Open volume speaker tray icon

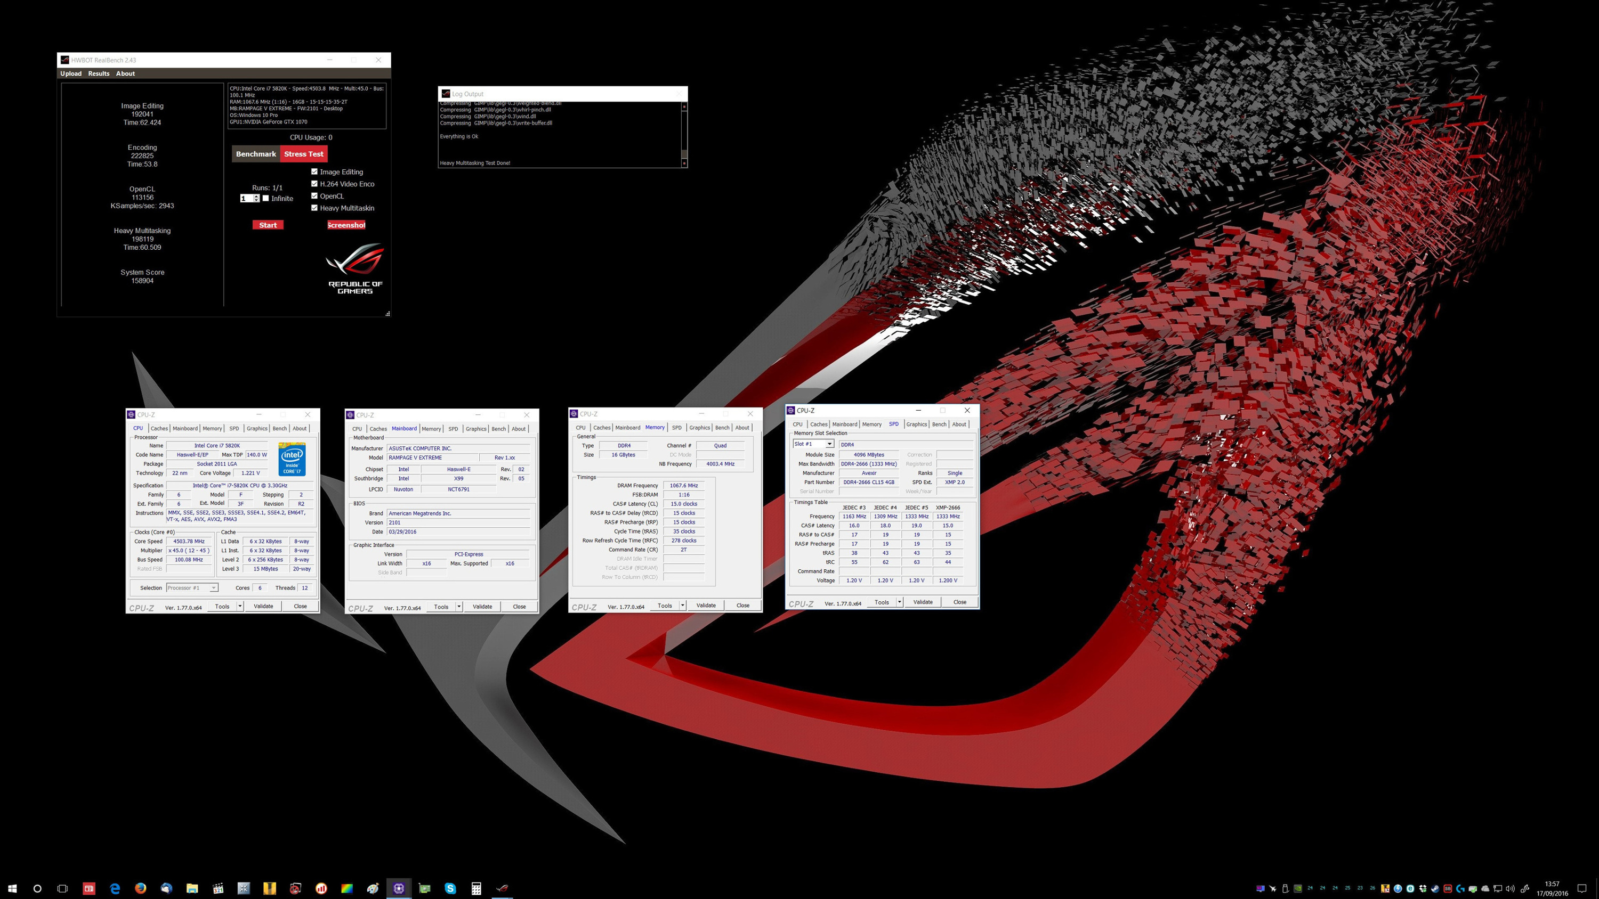[x=1510, y=888]
